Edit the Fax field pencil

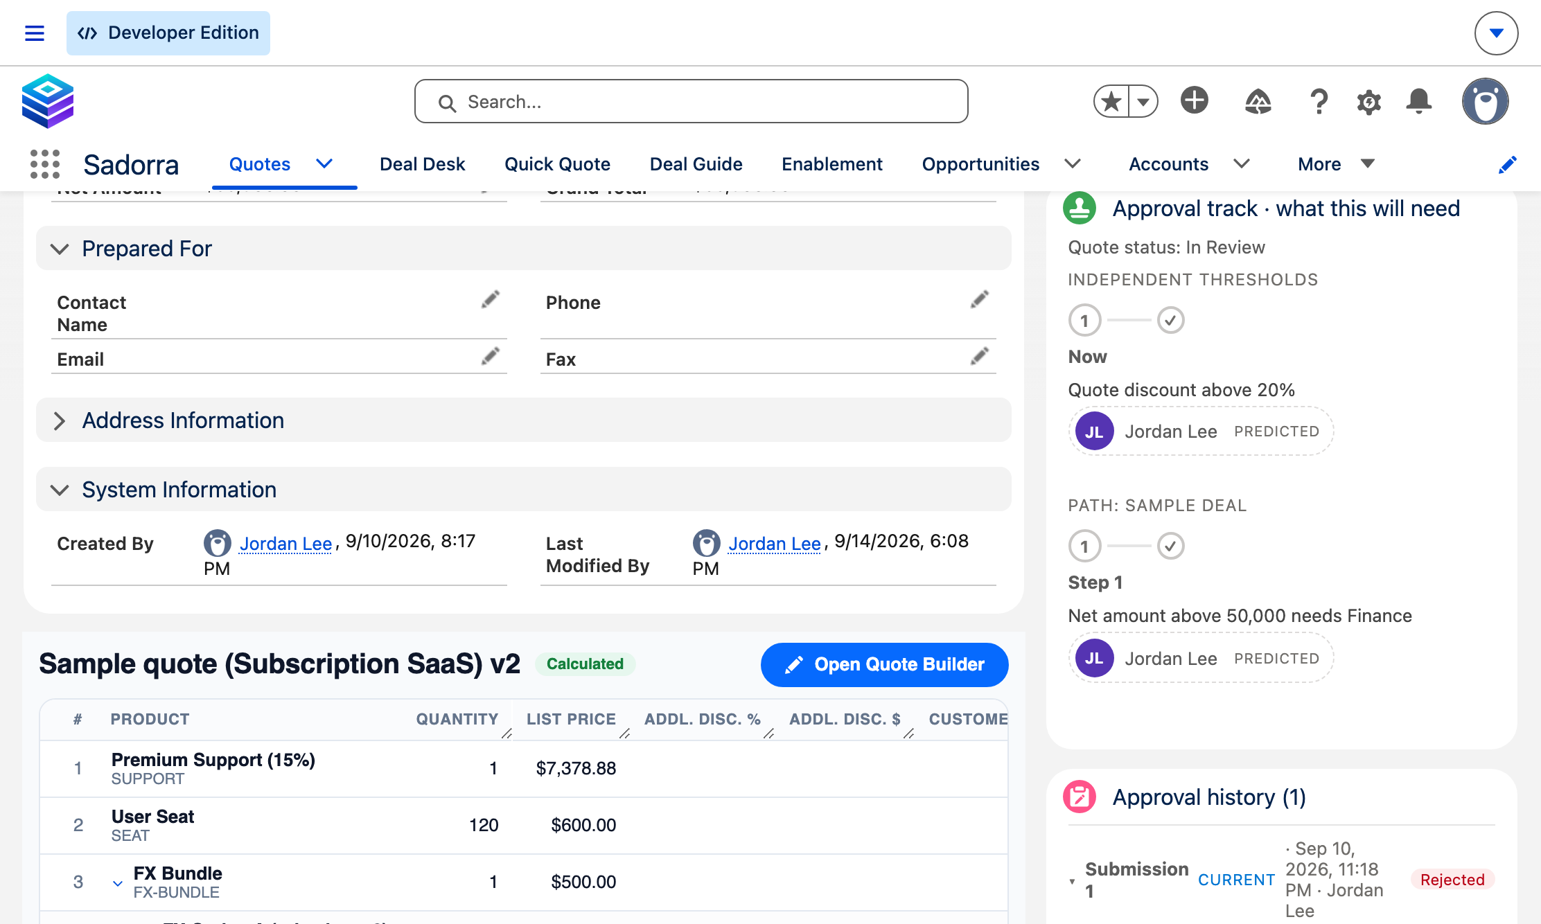point(980,356)
